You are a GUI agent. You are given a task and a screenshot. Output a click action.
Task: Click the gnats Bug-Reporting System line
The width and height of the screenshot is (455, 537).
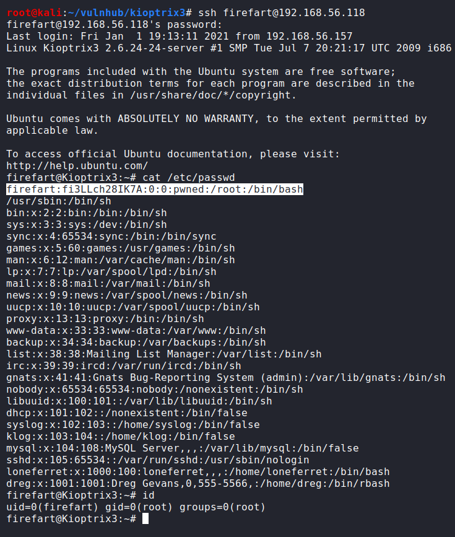(x=226, y=377)
